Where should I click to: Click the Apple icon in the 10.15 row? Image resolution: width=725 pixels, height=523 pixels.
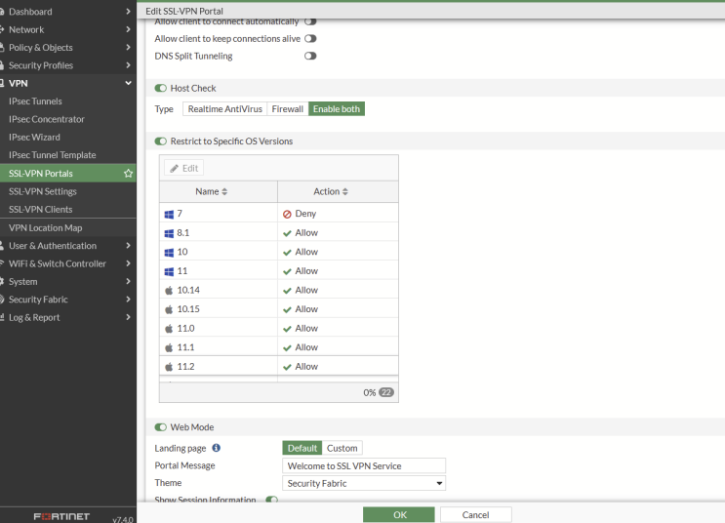pyautogui.click(x=169, y=309)
